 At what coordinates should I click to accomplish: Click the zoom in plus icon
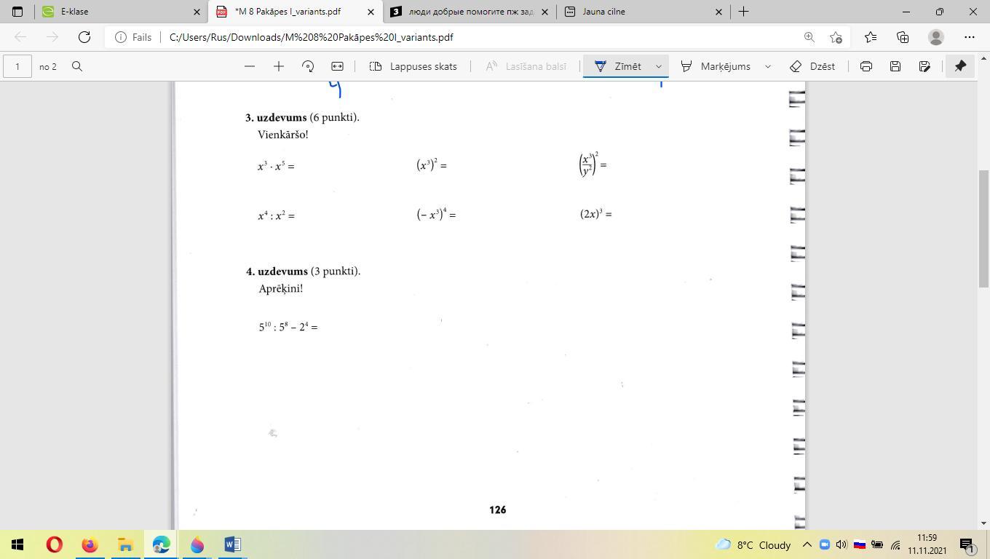coord(278,66)
